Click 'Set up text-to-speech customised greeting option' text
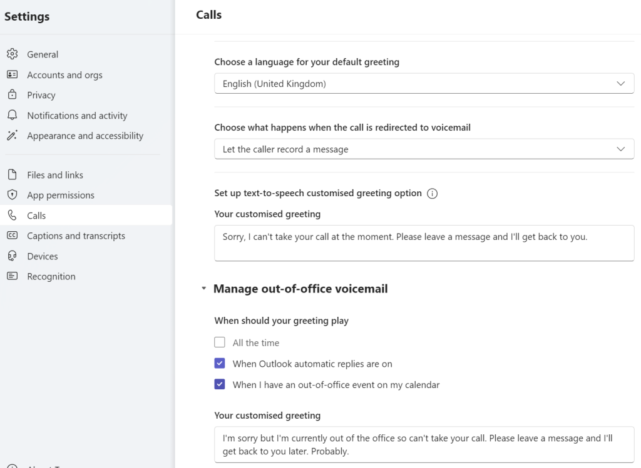The image size is (641, 468). [x=317, y=193]
